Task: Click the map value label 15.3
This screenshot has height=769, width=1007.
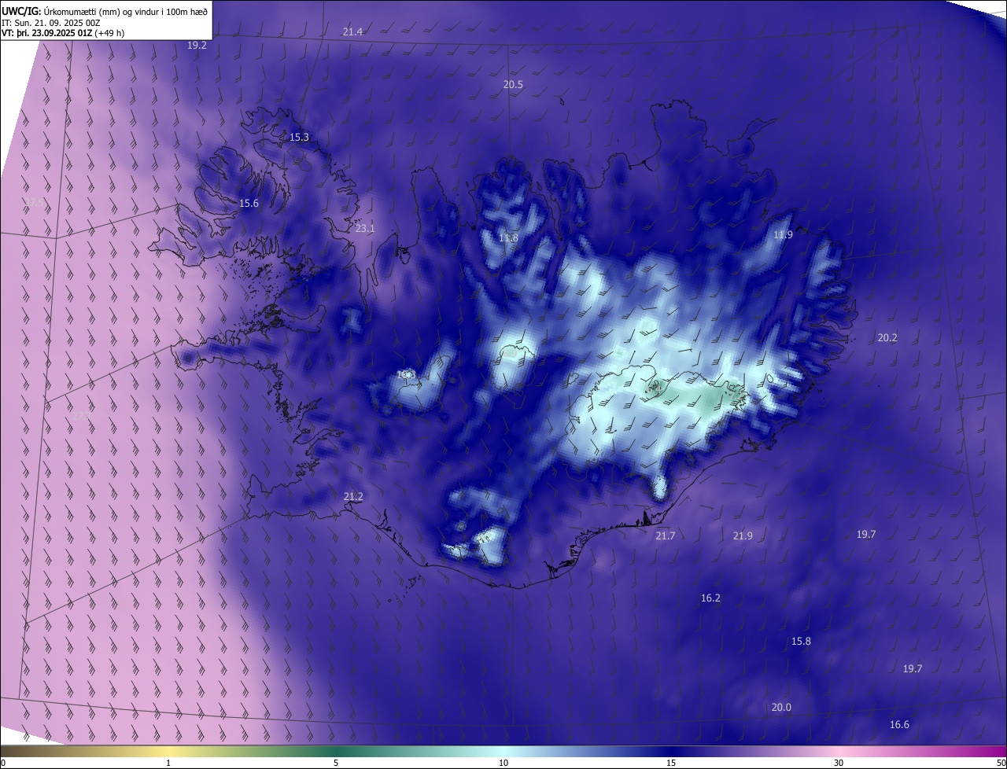Action: click(x=299, y=137)
